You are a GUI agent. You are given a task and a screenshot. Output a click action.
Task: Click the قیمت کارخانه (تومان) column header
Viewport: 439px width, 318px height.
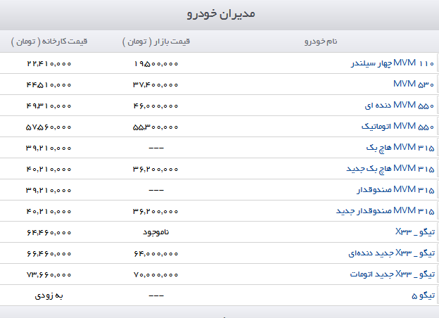(x=49, y=42)
